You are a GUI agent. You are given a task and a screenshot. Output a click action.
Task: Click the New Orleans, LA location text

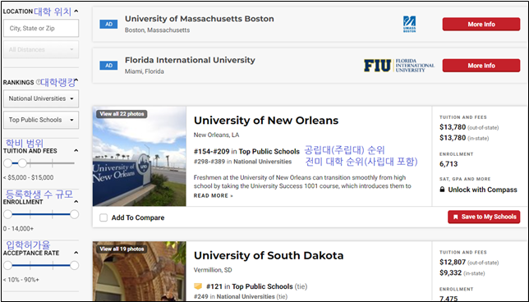tap(216, 135)
